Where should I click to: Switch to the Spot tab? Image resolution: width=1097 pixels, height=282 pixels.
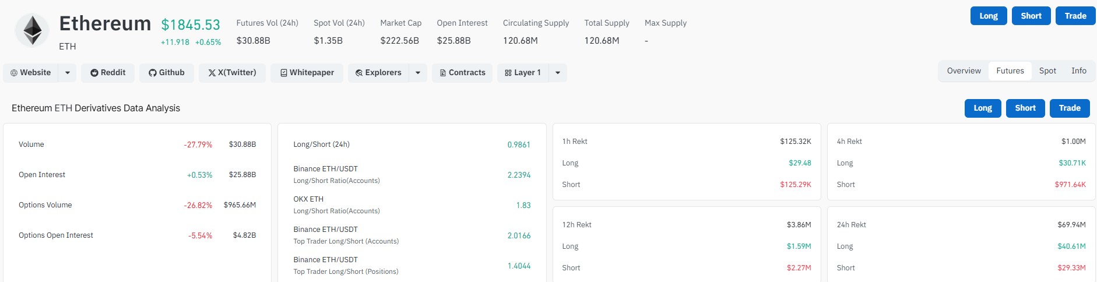pyautogui.click(x=1047, y=71)
